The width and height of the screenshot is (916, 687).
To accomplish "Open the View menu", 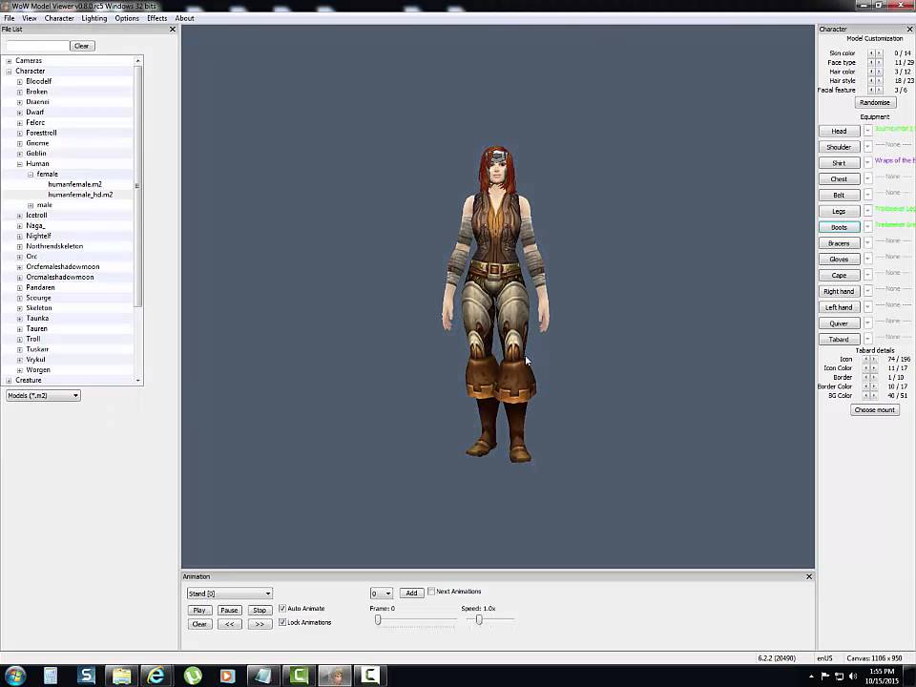I will click(30, 18).
